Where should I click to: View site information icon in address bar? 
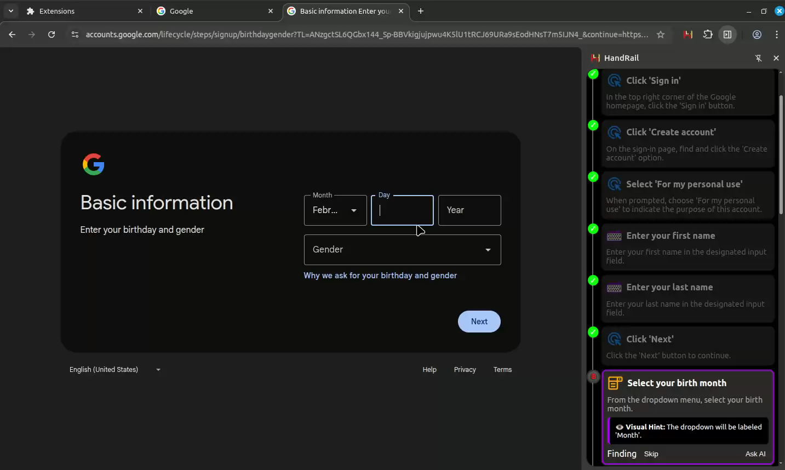pos(75,35)
